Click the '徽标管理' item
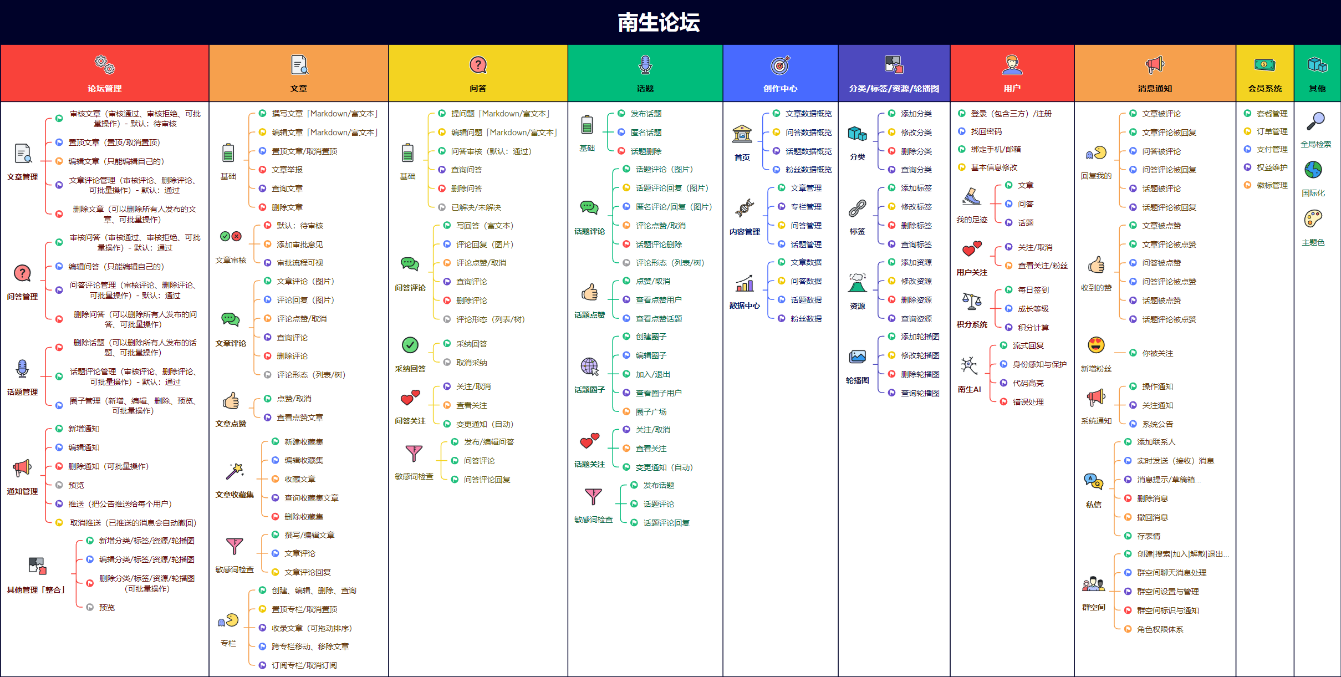 (x=1272, y=185)
